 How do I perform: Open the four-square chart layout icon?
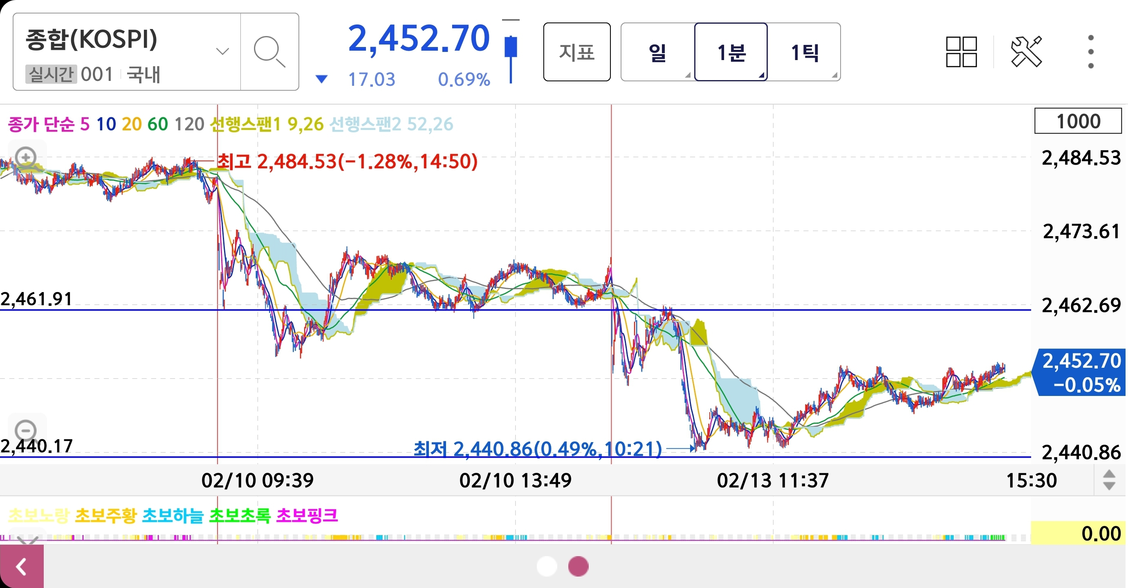point(961,51)
